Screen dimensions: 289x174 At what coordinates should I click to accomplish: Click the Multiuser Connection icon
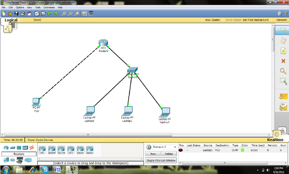coord(28,160)
